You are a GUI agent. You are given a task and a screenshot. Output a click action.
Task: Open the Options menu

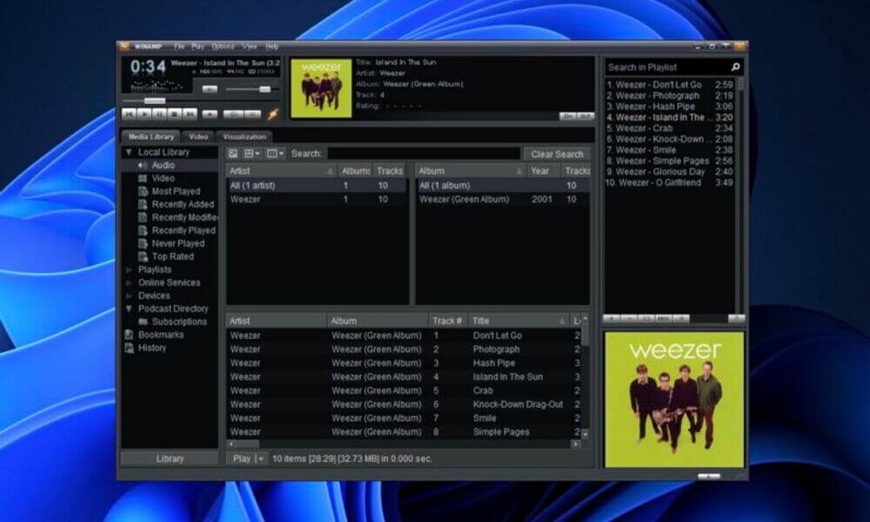click(x=223, y=47)
